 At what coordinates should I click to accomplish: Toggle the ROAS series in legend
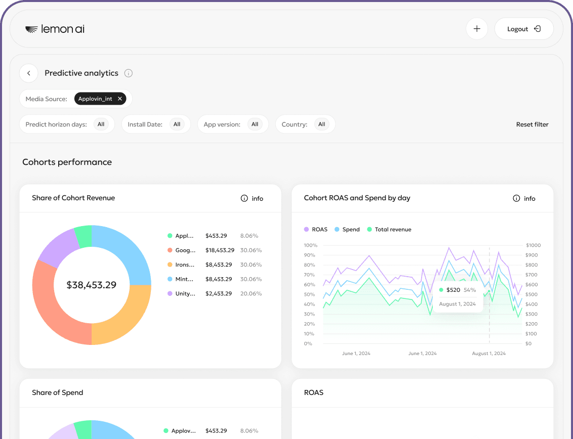315,230
